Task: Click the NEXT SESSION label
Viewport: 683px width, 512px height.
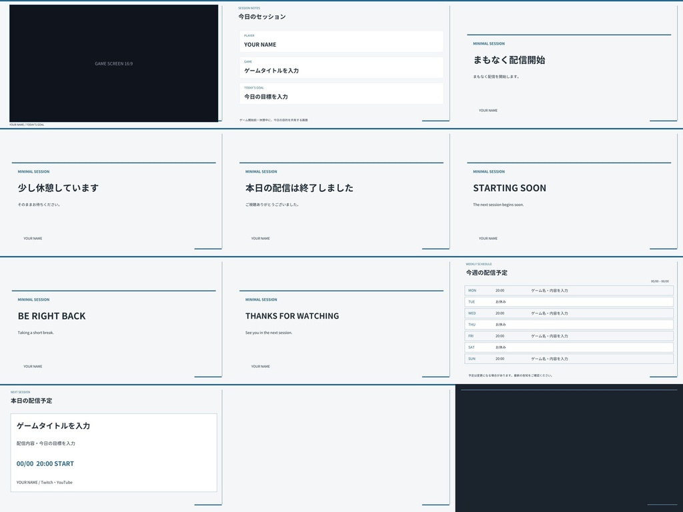Action: [x=21, y=392]
